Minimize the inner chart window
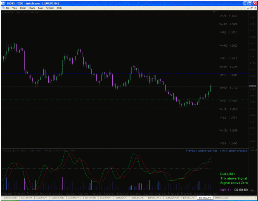This screenshot has height=201, width=258. (248, 8)
